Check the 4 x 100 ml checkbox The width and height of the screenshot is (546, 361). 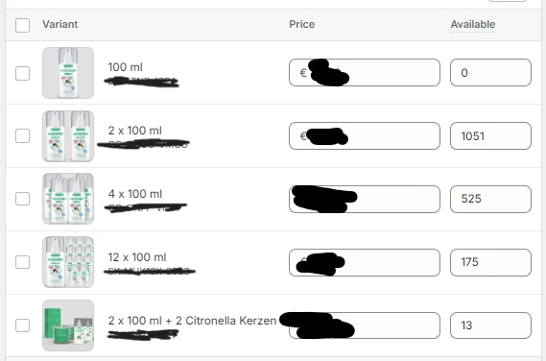point(23,199)
